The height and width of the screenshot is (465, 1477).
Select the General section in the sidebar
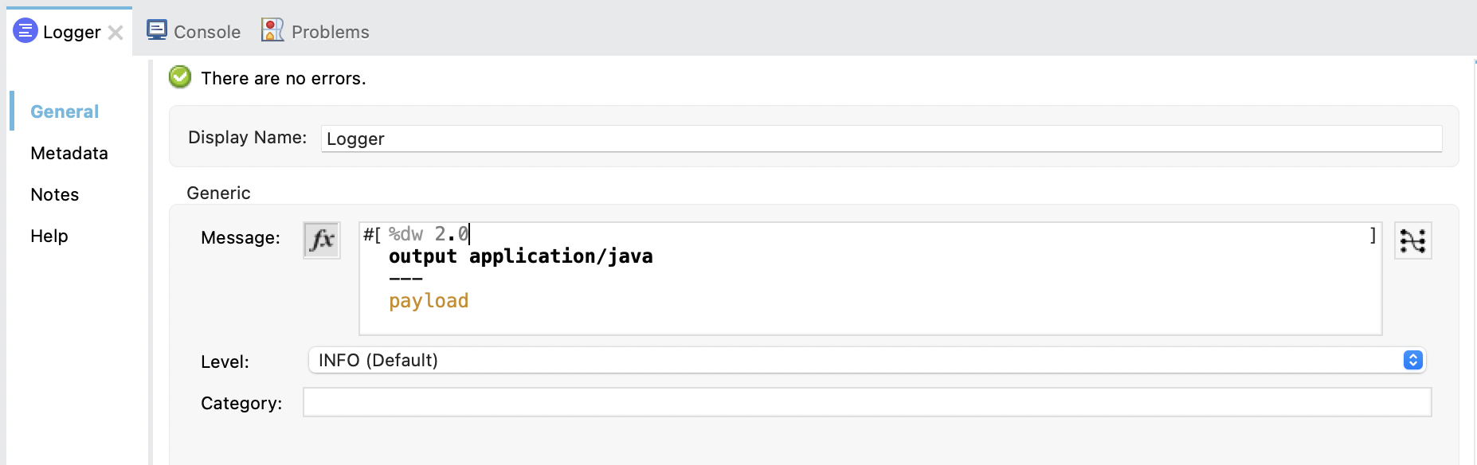tap(64, 111)
